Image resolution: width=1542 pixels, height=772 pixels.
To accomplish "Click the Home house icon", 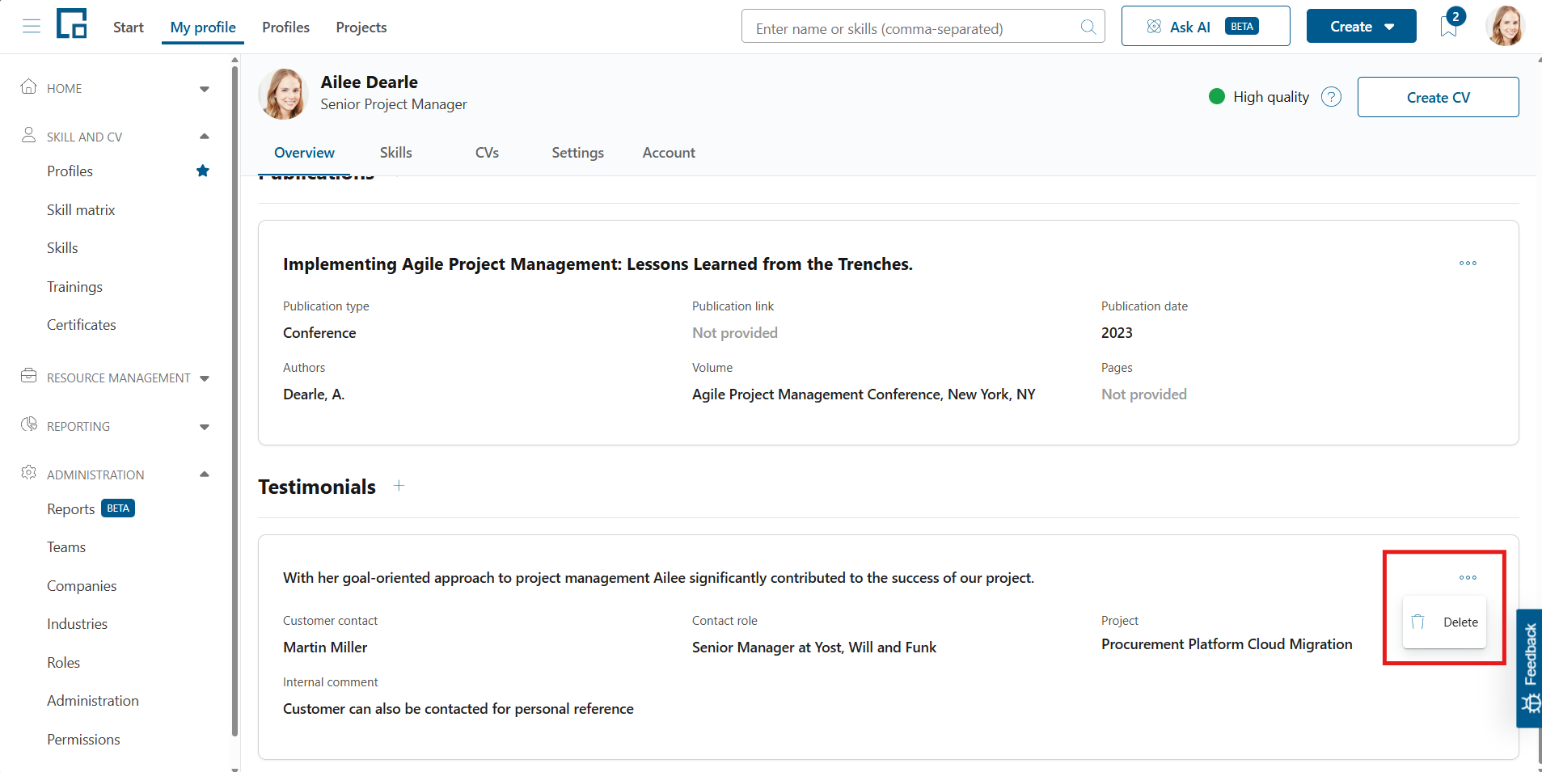I will pos(29,86).
